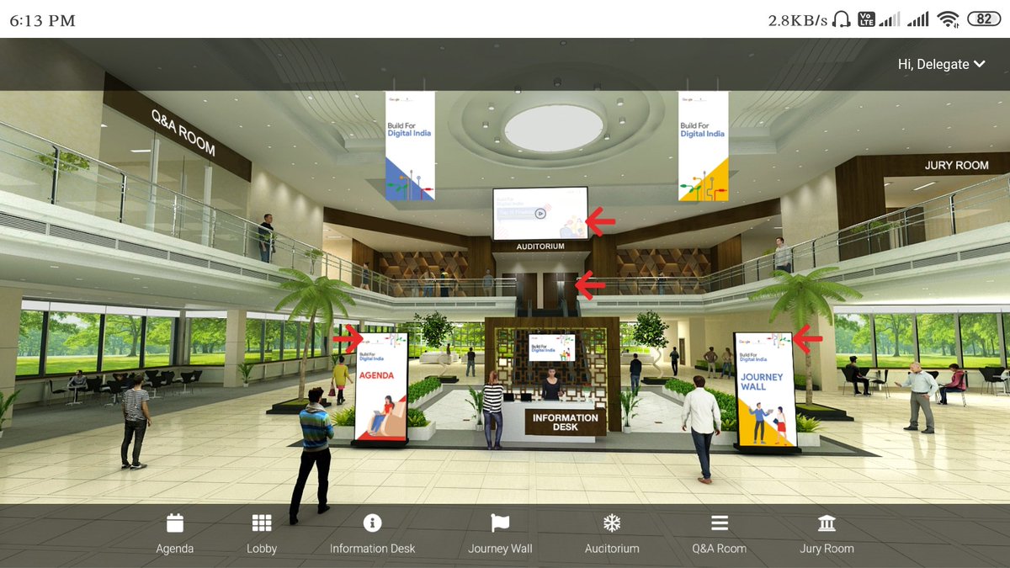The image size is (1010, 568).
Task: Open Q&A Room via the lines icon
Action: click(x=720, y=523)
